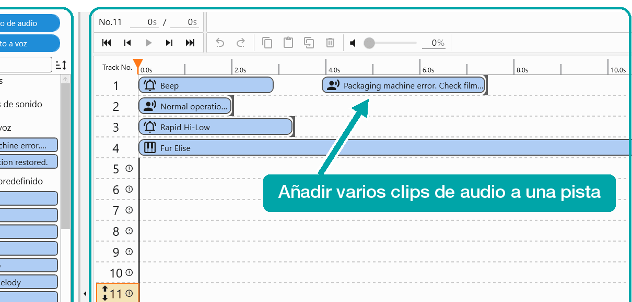Select the "tion restored." item in left list

(x=29, y=162)
